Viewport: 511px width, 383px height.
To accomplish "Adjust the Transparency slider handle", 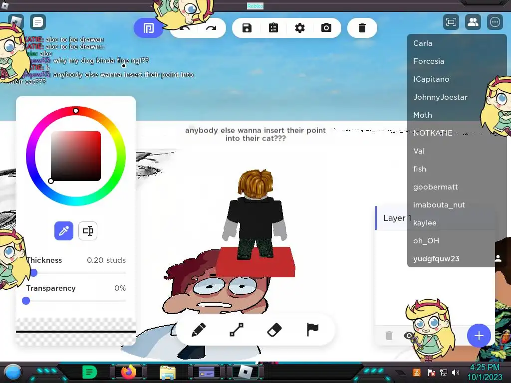I will click(x=26, y=301).
